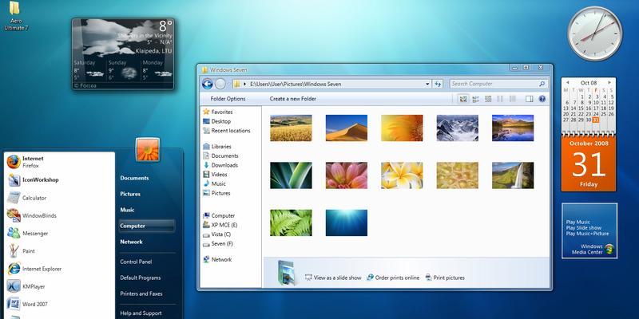Viewport: 639px width, 319px height.
Task: Expand the path arrow before E:\Users
Action: pyautogui.click(x=244, y=84)
